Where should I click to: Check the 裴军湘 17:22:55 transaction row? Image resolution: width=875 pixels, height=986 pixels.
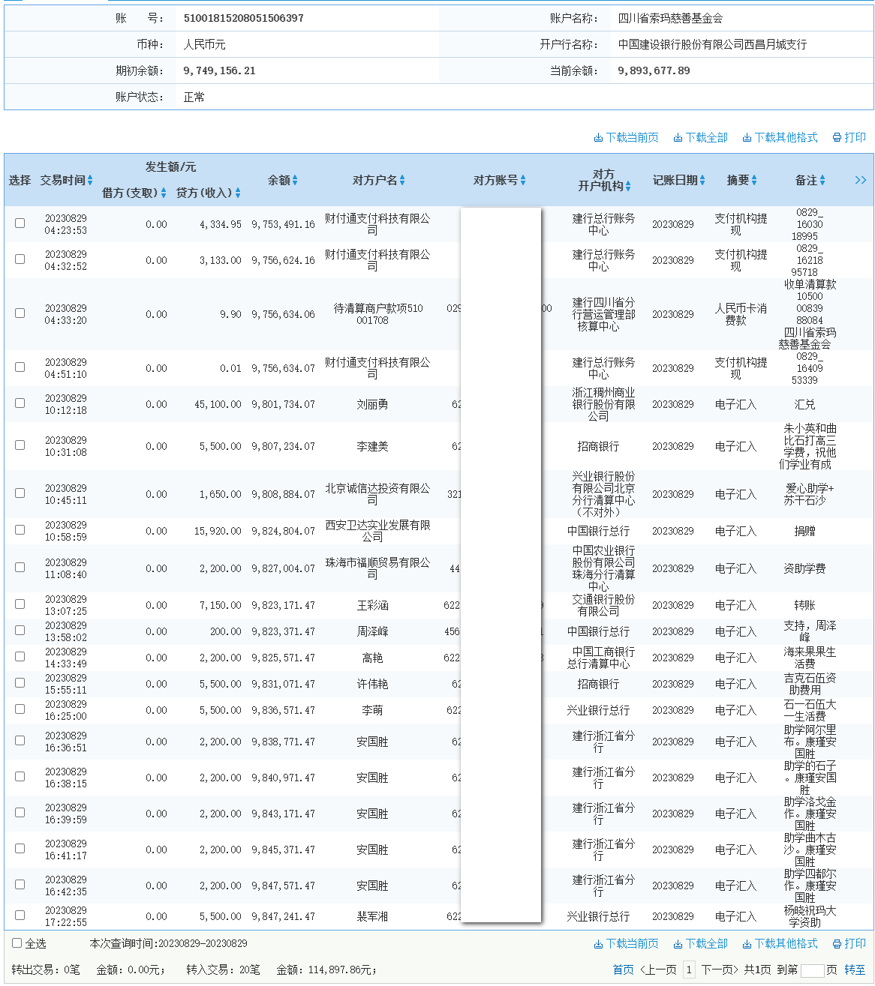tap(20, 915)
